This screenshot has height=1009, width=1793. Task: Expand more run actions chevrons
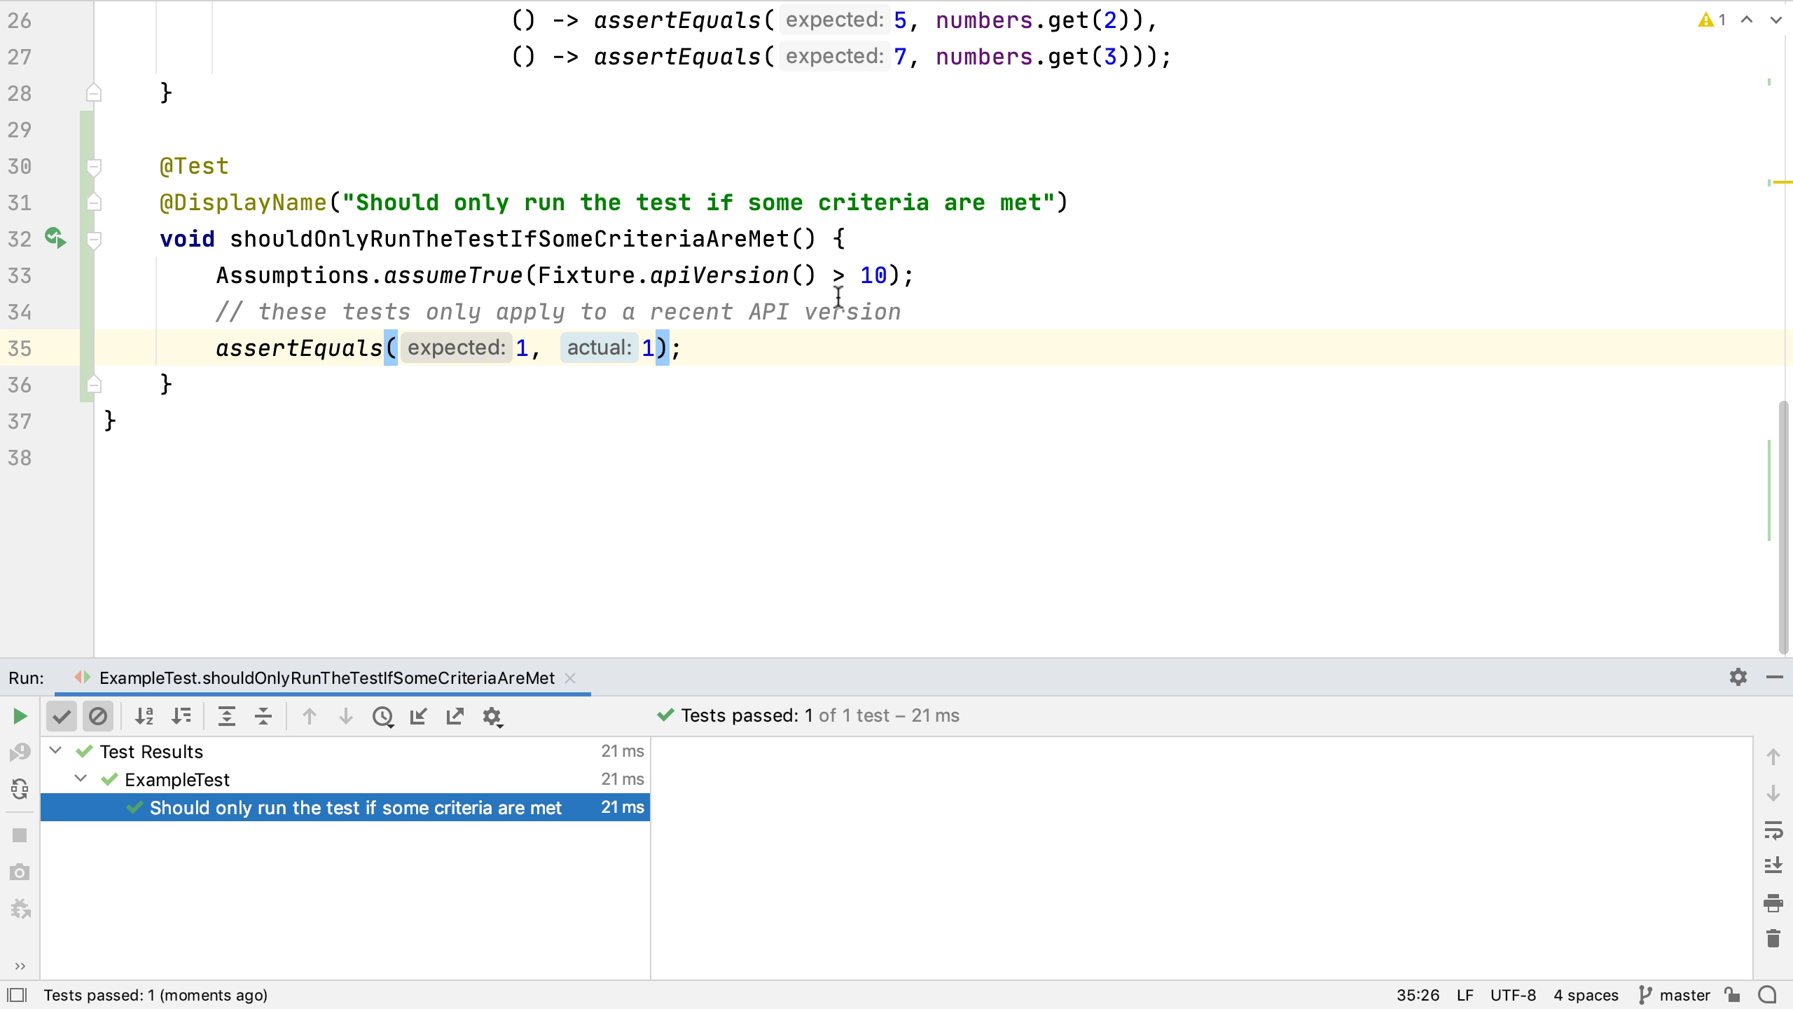(20, 966)
